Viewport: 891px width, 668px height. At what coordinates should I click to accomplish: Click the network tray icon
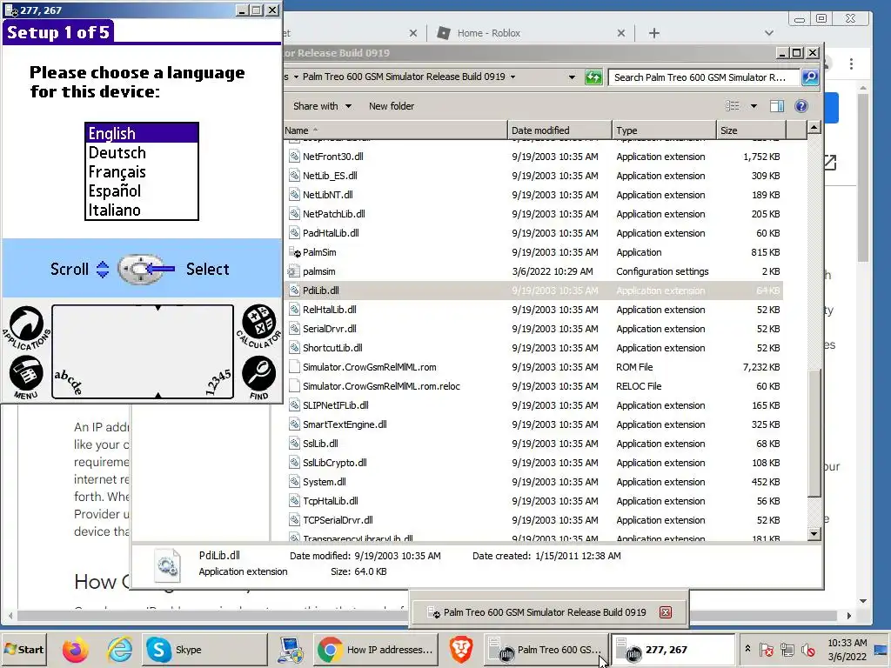click(x=787, y=650)
